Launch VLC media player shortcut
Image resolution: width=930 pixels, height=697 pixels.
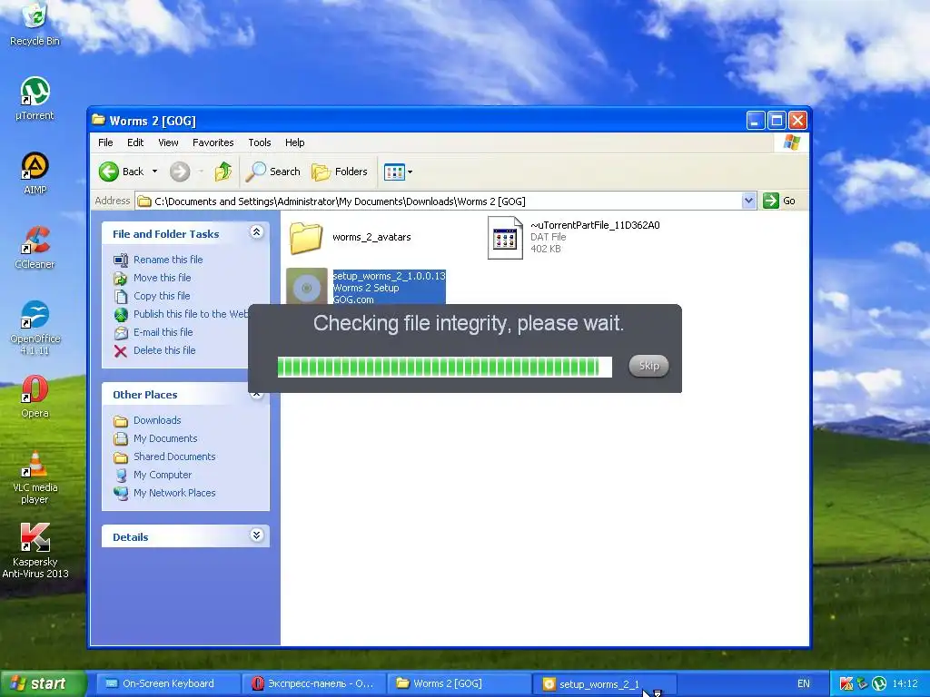(x=35, y=477)
